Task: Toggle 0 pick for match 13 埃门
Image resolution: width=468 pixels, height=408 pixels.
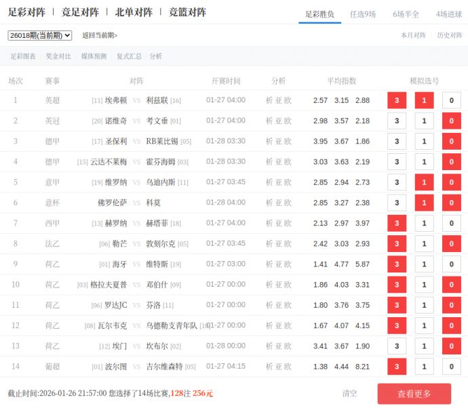Action: coord(451,346)
